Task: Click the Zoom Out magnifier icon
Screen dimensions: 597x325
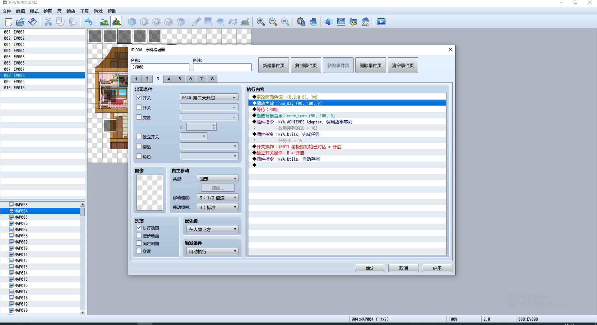Action: point(273,22)
